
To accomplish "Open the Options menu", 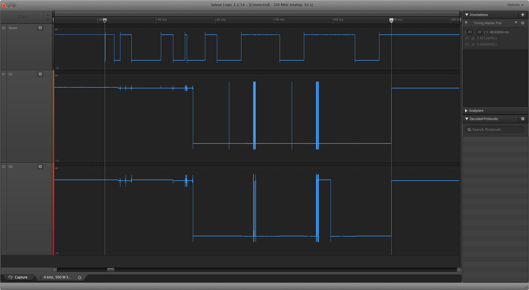I will tap(515, 5).
